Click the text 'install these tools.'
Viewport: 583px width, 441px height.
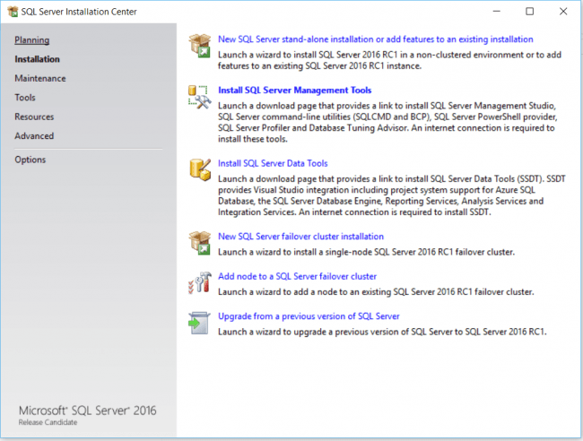click(253, 139)
